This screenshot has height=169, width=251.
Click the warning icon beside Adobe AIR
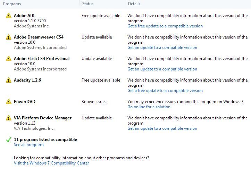[9, 16]
